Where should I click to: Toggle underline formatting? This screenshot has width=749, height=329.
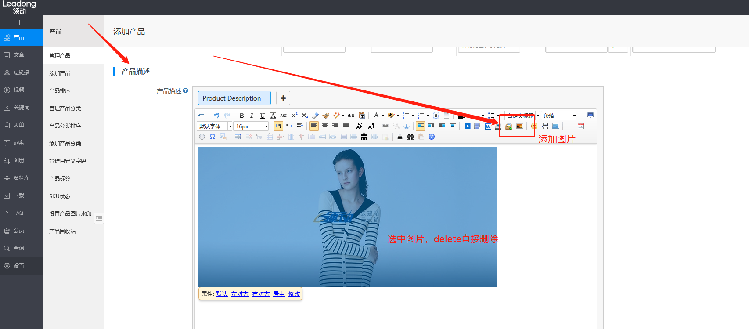coord(262,116)
